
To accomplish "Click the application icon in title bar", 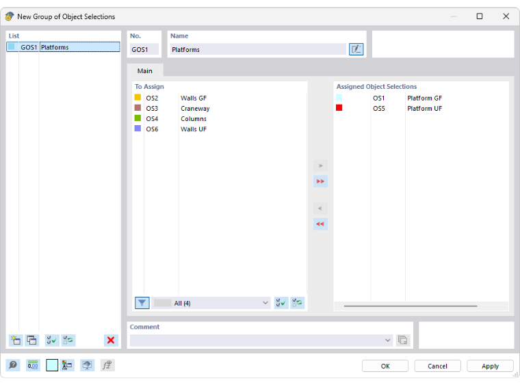I will [10, 16].
